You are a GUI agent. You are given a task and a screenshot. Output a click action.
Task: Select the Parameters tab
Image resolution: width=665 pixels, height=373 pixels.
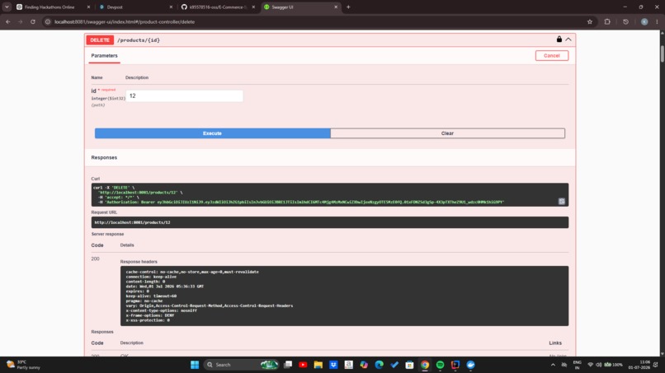pos(104,55)
